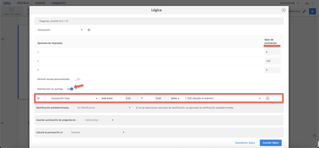The height and width of the screenshot is (148, 319).
Task: Click the Ramificación predeterminada label
Action: pyautogui.click(x=53, y=108)
